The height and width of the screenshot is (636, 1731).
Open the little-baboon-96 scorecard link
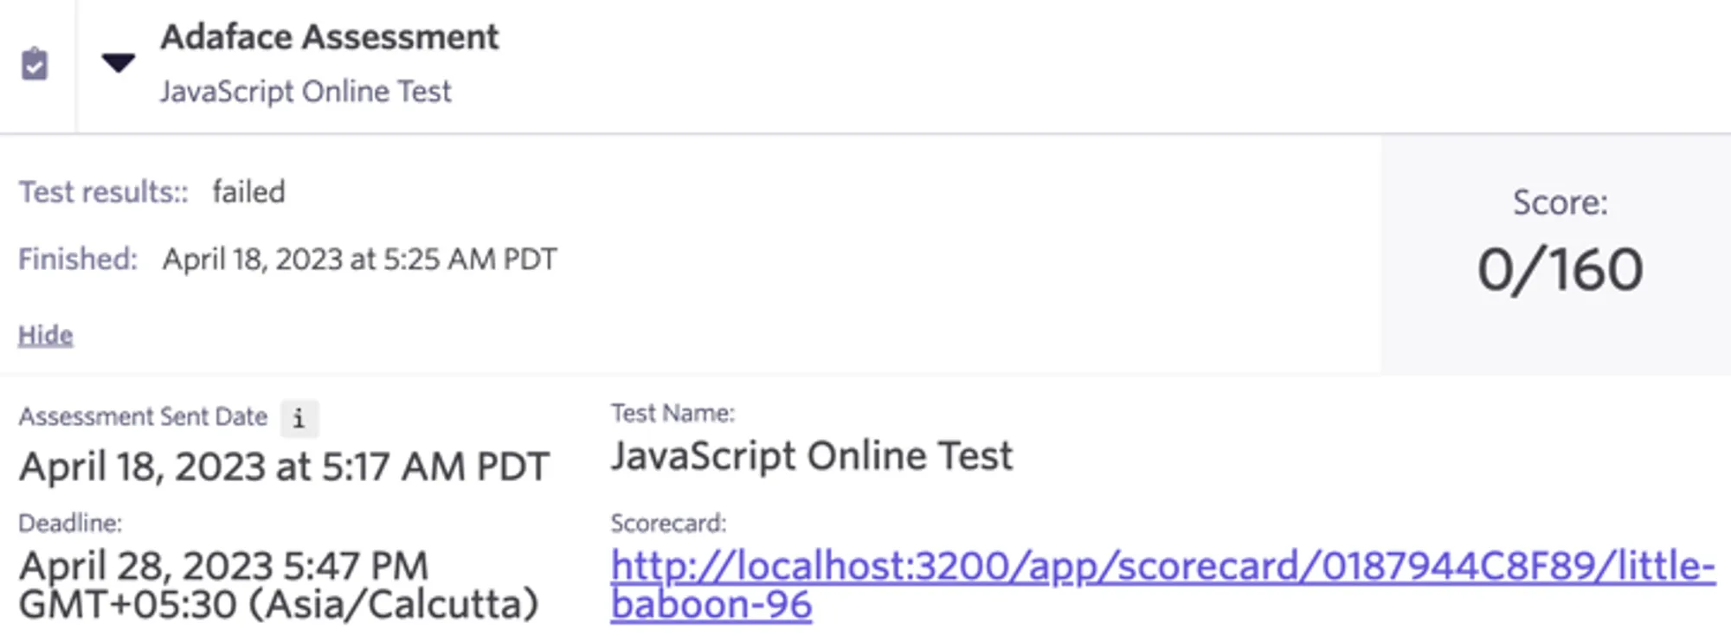click(x=1162, y=585)
